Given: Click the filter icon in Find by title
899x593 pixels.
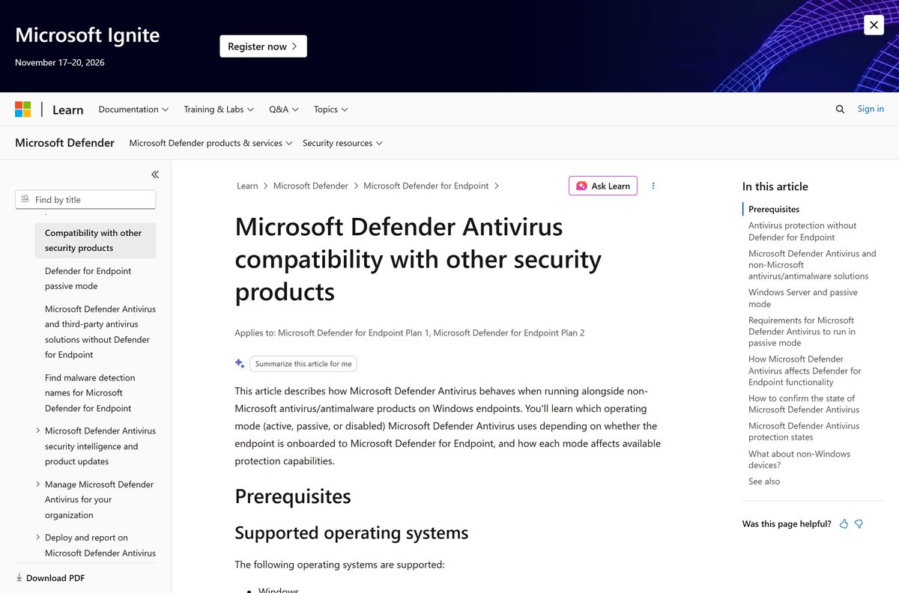Looking at the screenshot, I should (25, 199).
